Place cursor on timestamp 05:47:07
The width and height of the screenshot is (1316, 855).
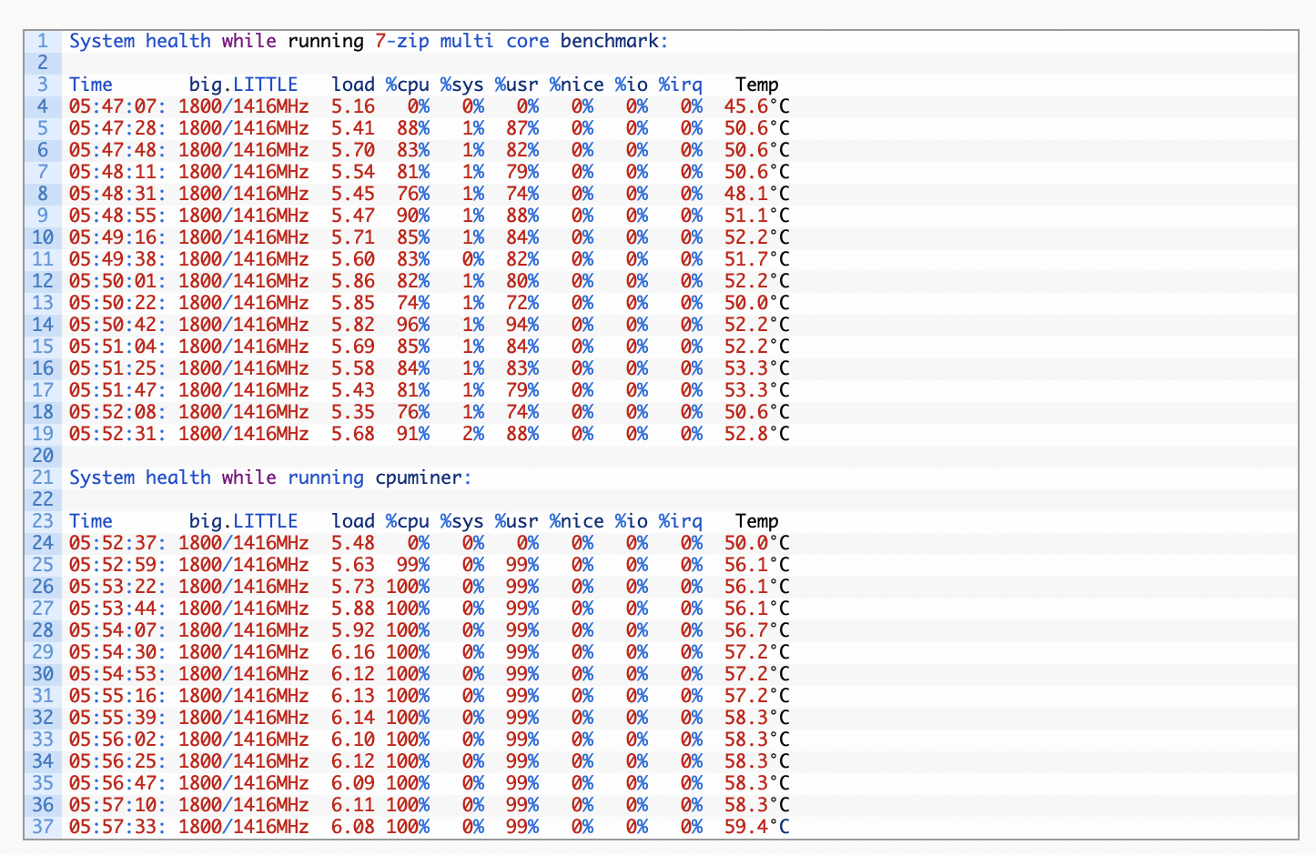click(117, 106)
